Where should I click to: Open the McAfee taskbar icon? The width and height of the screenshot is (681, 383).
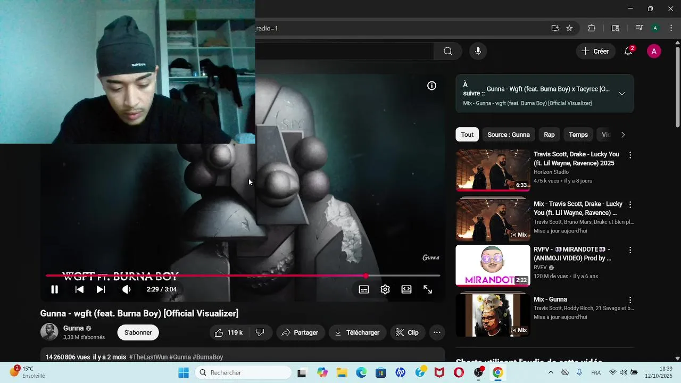point(439,372)
